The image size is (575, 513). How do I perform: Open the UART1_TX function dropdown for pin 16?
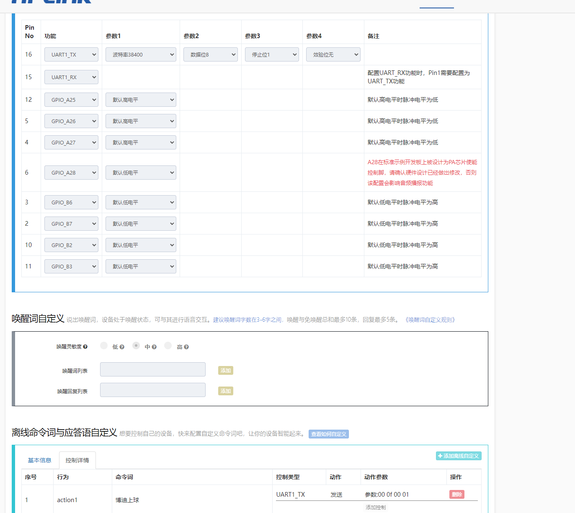point(71,54)
